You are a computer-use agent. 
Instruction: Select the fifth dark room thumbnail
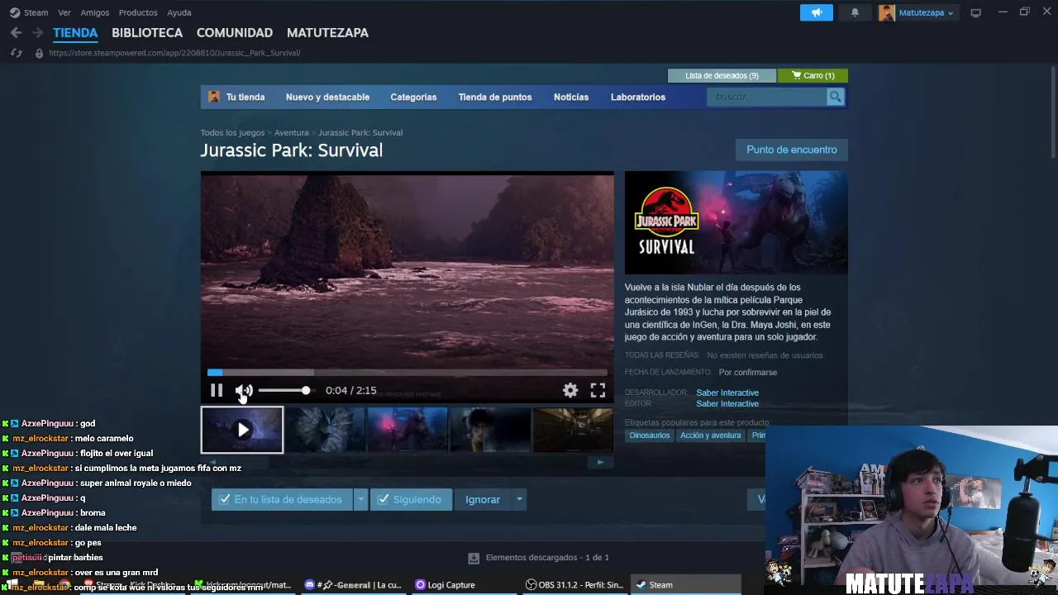click(573, 430)
